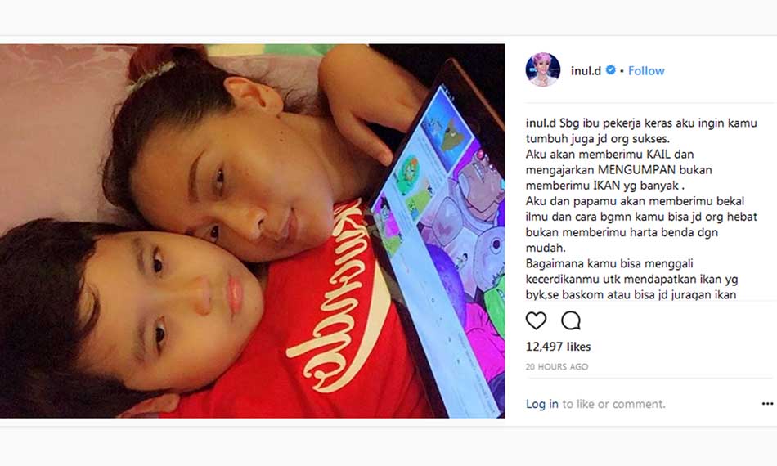Click the Log in link
777x466 pixels.
(542, 404)
